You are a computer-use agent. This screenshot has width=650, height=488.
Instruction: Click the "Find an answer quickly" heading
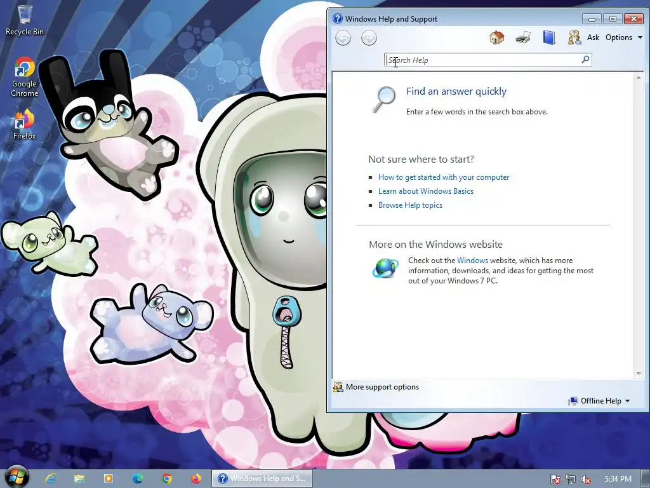pos(456,91)
